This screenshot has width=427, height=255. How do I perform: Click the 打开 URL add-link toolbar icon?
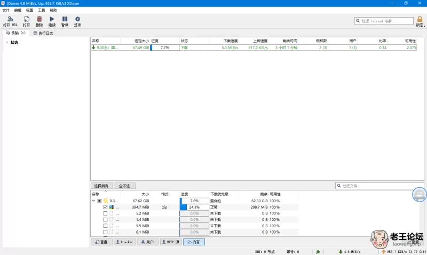pos(10,19)
